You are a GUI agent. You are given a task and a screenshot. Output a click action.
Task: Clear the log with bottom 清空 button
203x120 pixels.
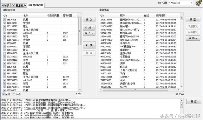(x=194, y=102)
